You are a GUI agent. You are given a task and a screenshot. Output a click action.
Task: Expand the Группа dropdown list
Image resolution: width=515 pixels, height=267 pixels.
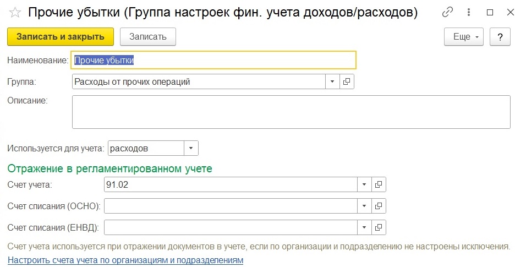pos(332,82)
